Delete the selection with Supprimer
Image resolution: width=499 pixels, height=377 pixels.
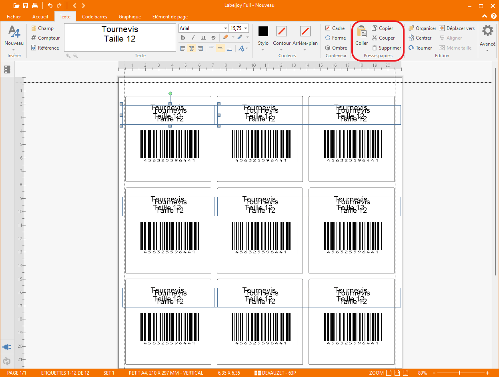coord(386,48)
